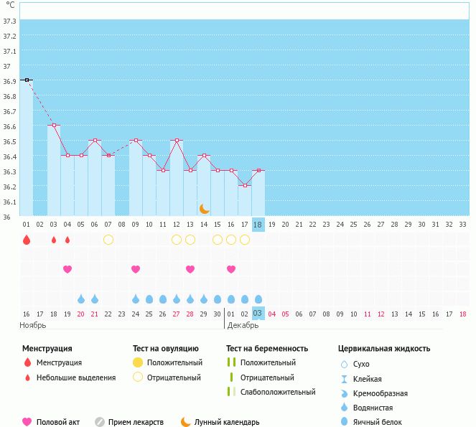The image size is (476, 427).
Task: Select the negative ovulation test circle on day 07
Action: (108, 240)
